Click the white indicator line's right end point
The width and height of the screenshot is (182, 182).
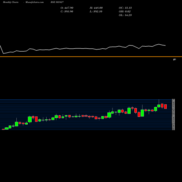point(166,45)
